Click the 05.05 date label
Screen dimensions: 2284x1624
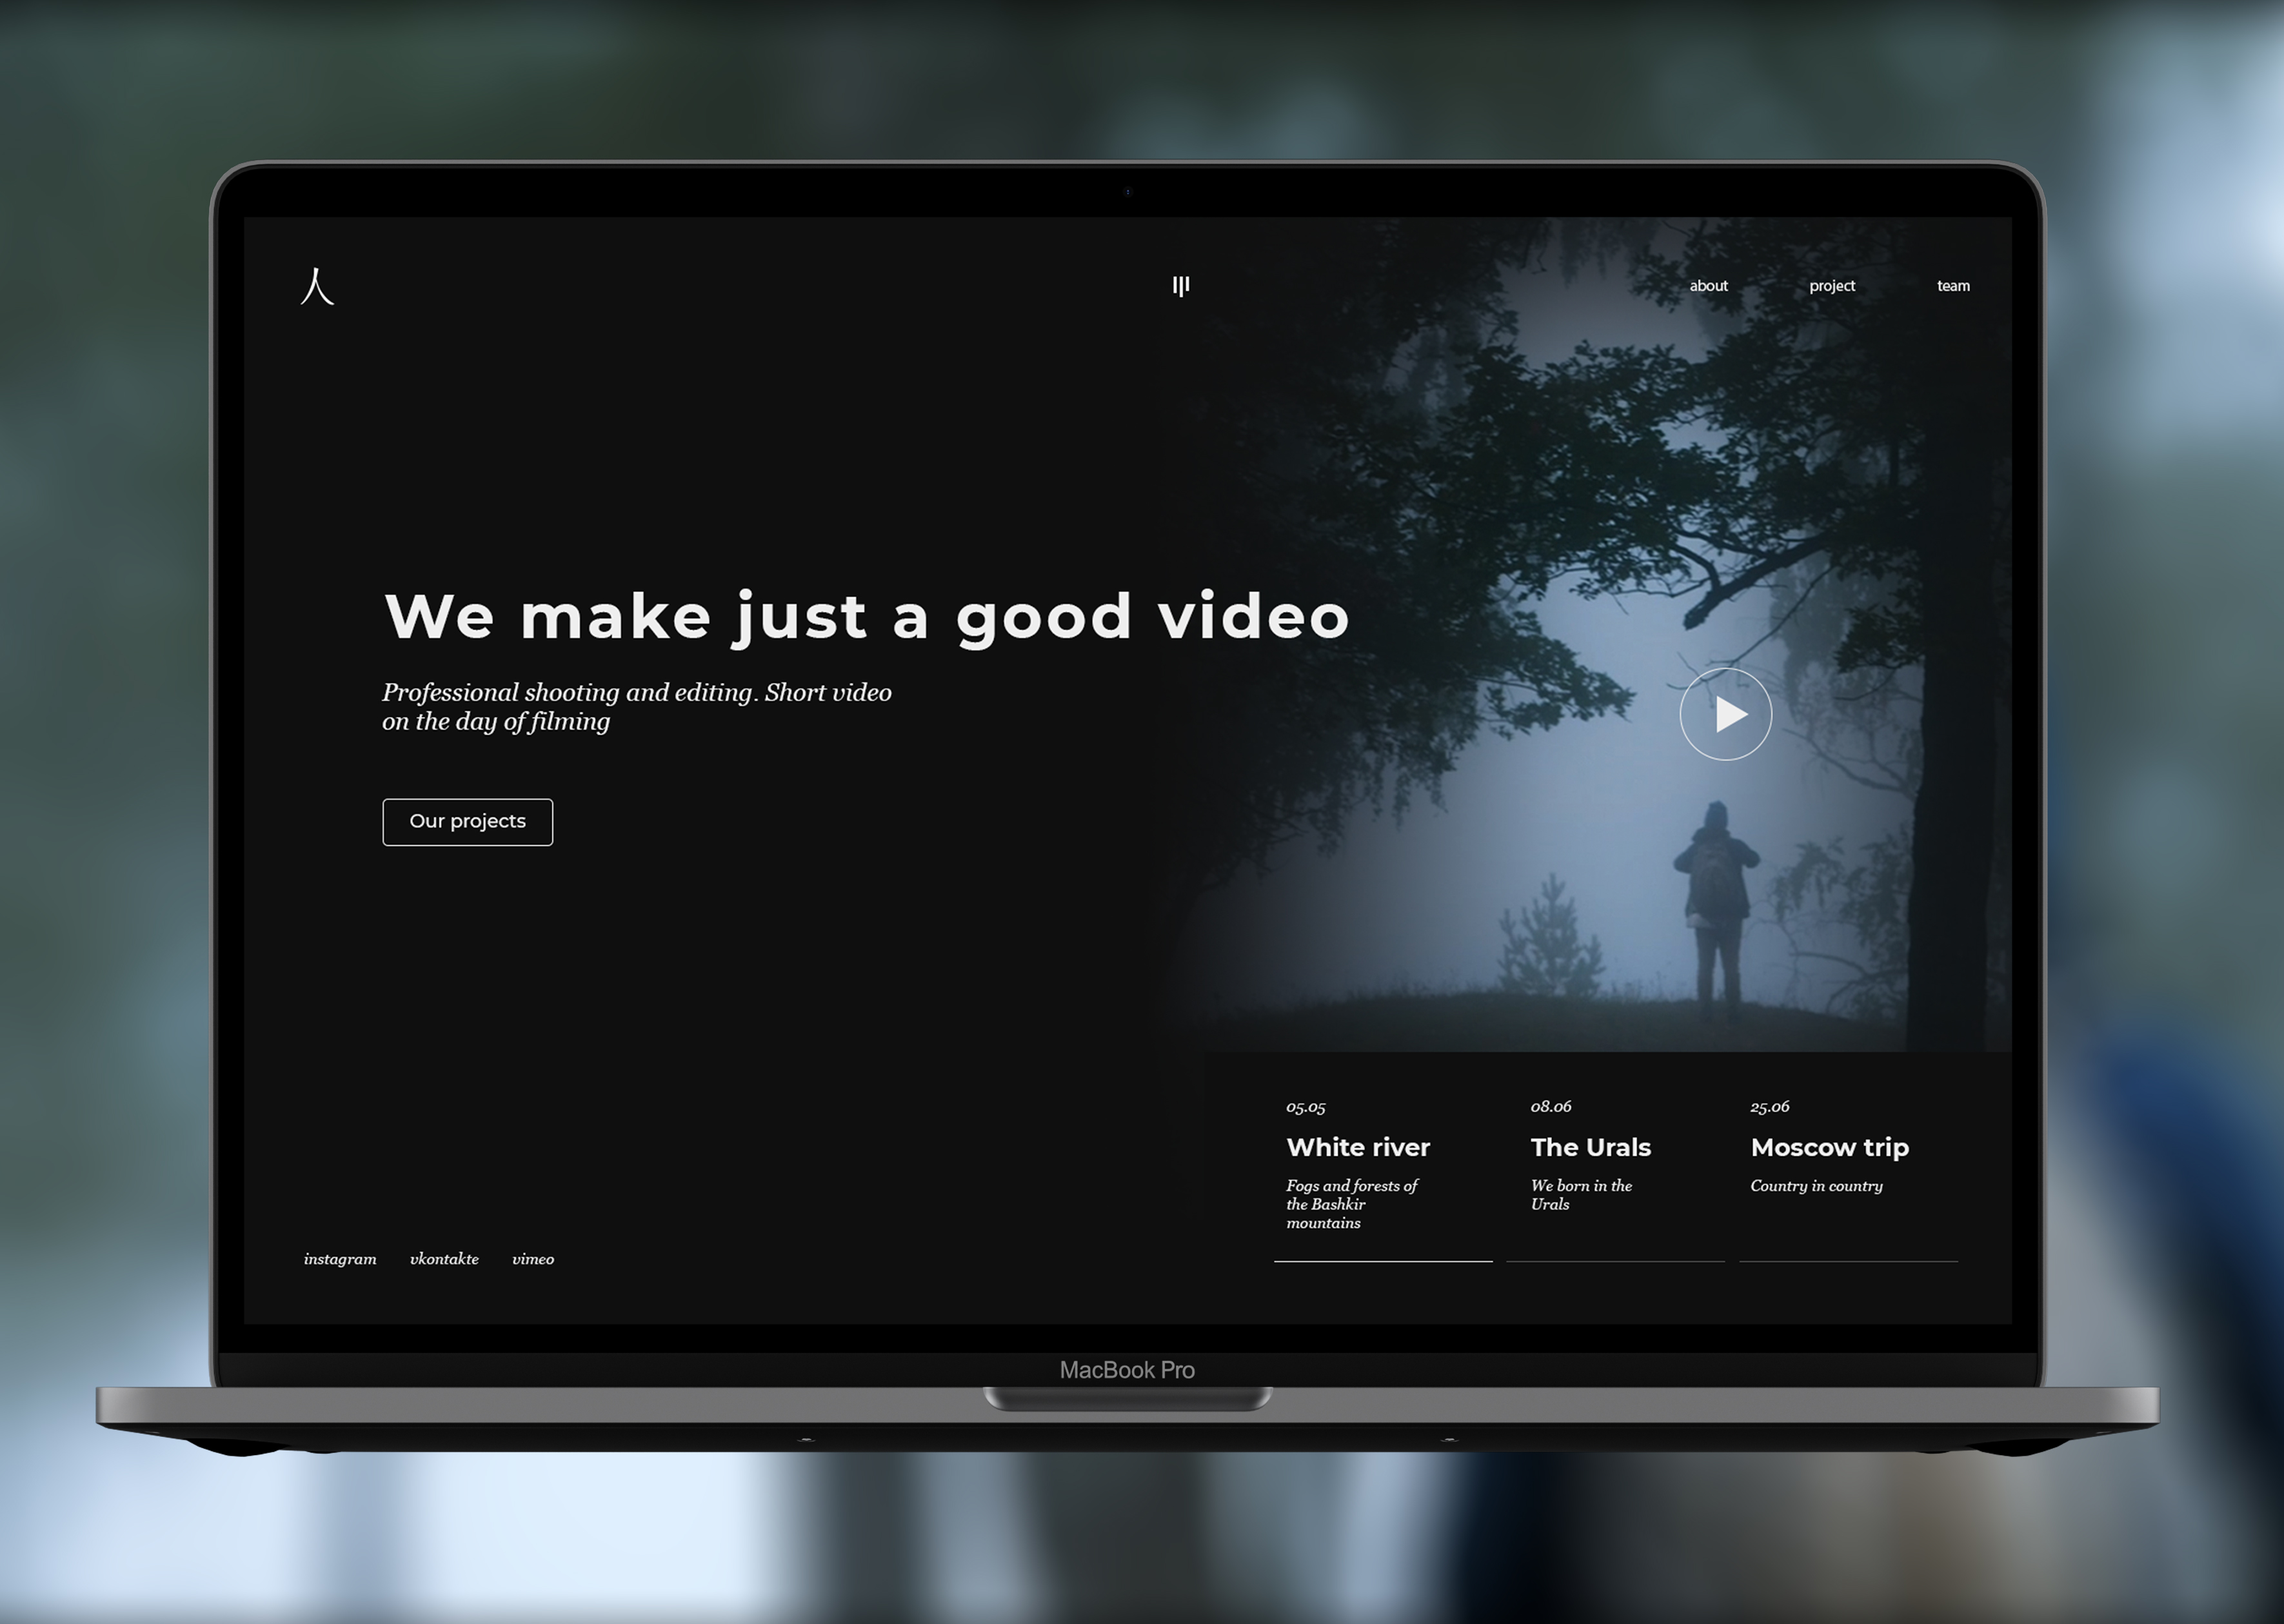1305,1108
